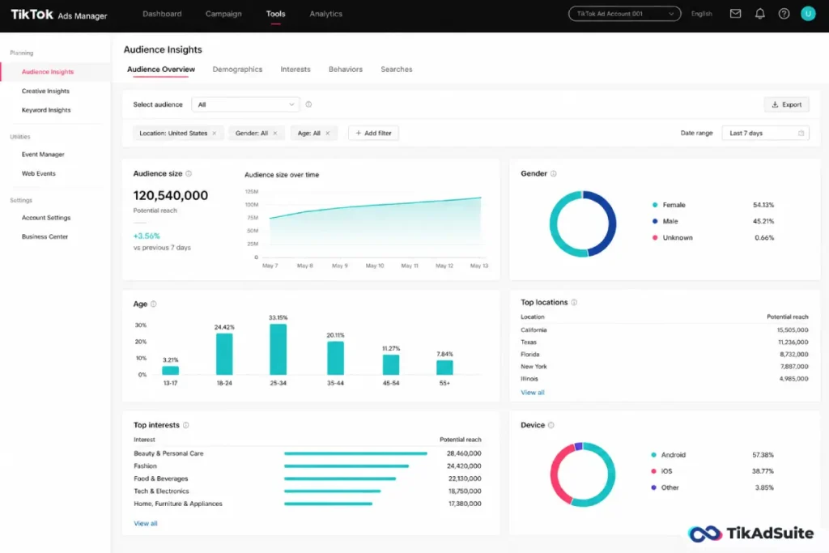829x553 pixels.
Task: Click info icon next to Select audience
Action: pyautogui.click(x=308, y=104)
